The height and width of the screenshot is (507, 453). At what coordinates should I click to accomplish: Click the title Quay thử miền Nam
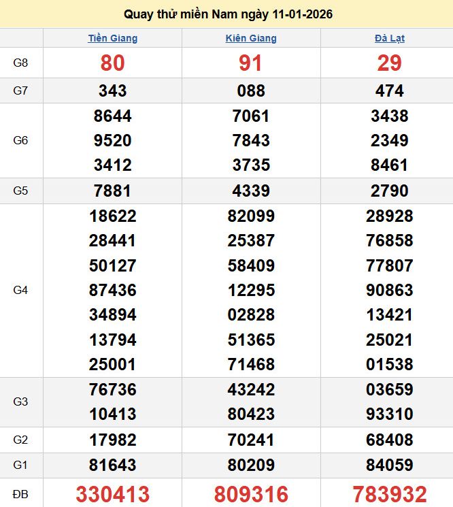(x=228, y=14)
